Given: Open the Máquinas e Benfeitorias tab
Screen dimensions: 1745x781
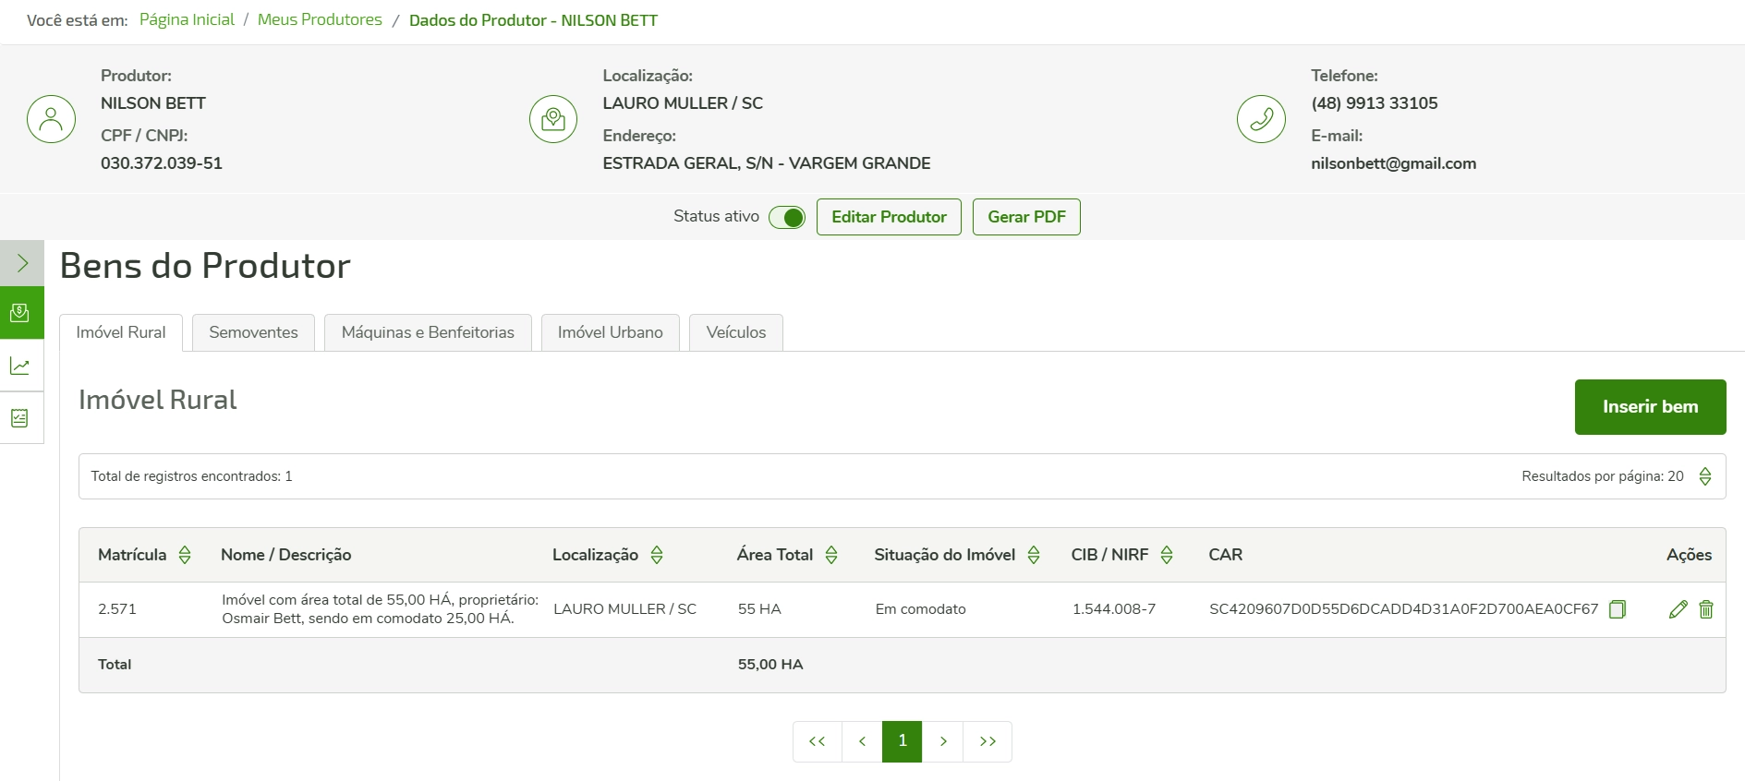Looking at the screenshot, I should pos(428,332).
